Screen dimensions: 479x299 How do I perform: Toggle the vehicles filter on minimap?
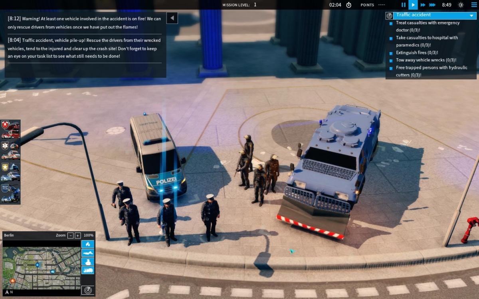point(88,270)
